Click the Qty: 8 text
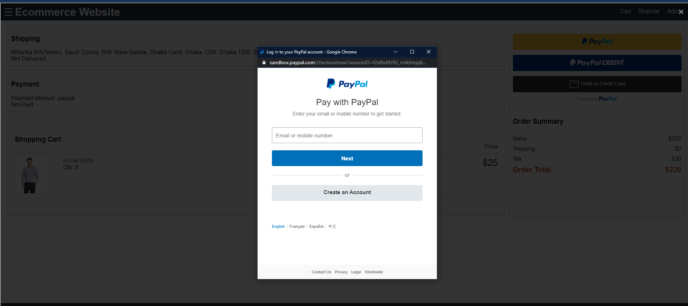Screen dimensions: 688x306 [x=71, y=167]
